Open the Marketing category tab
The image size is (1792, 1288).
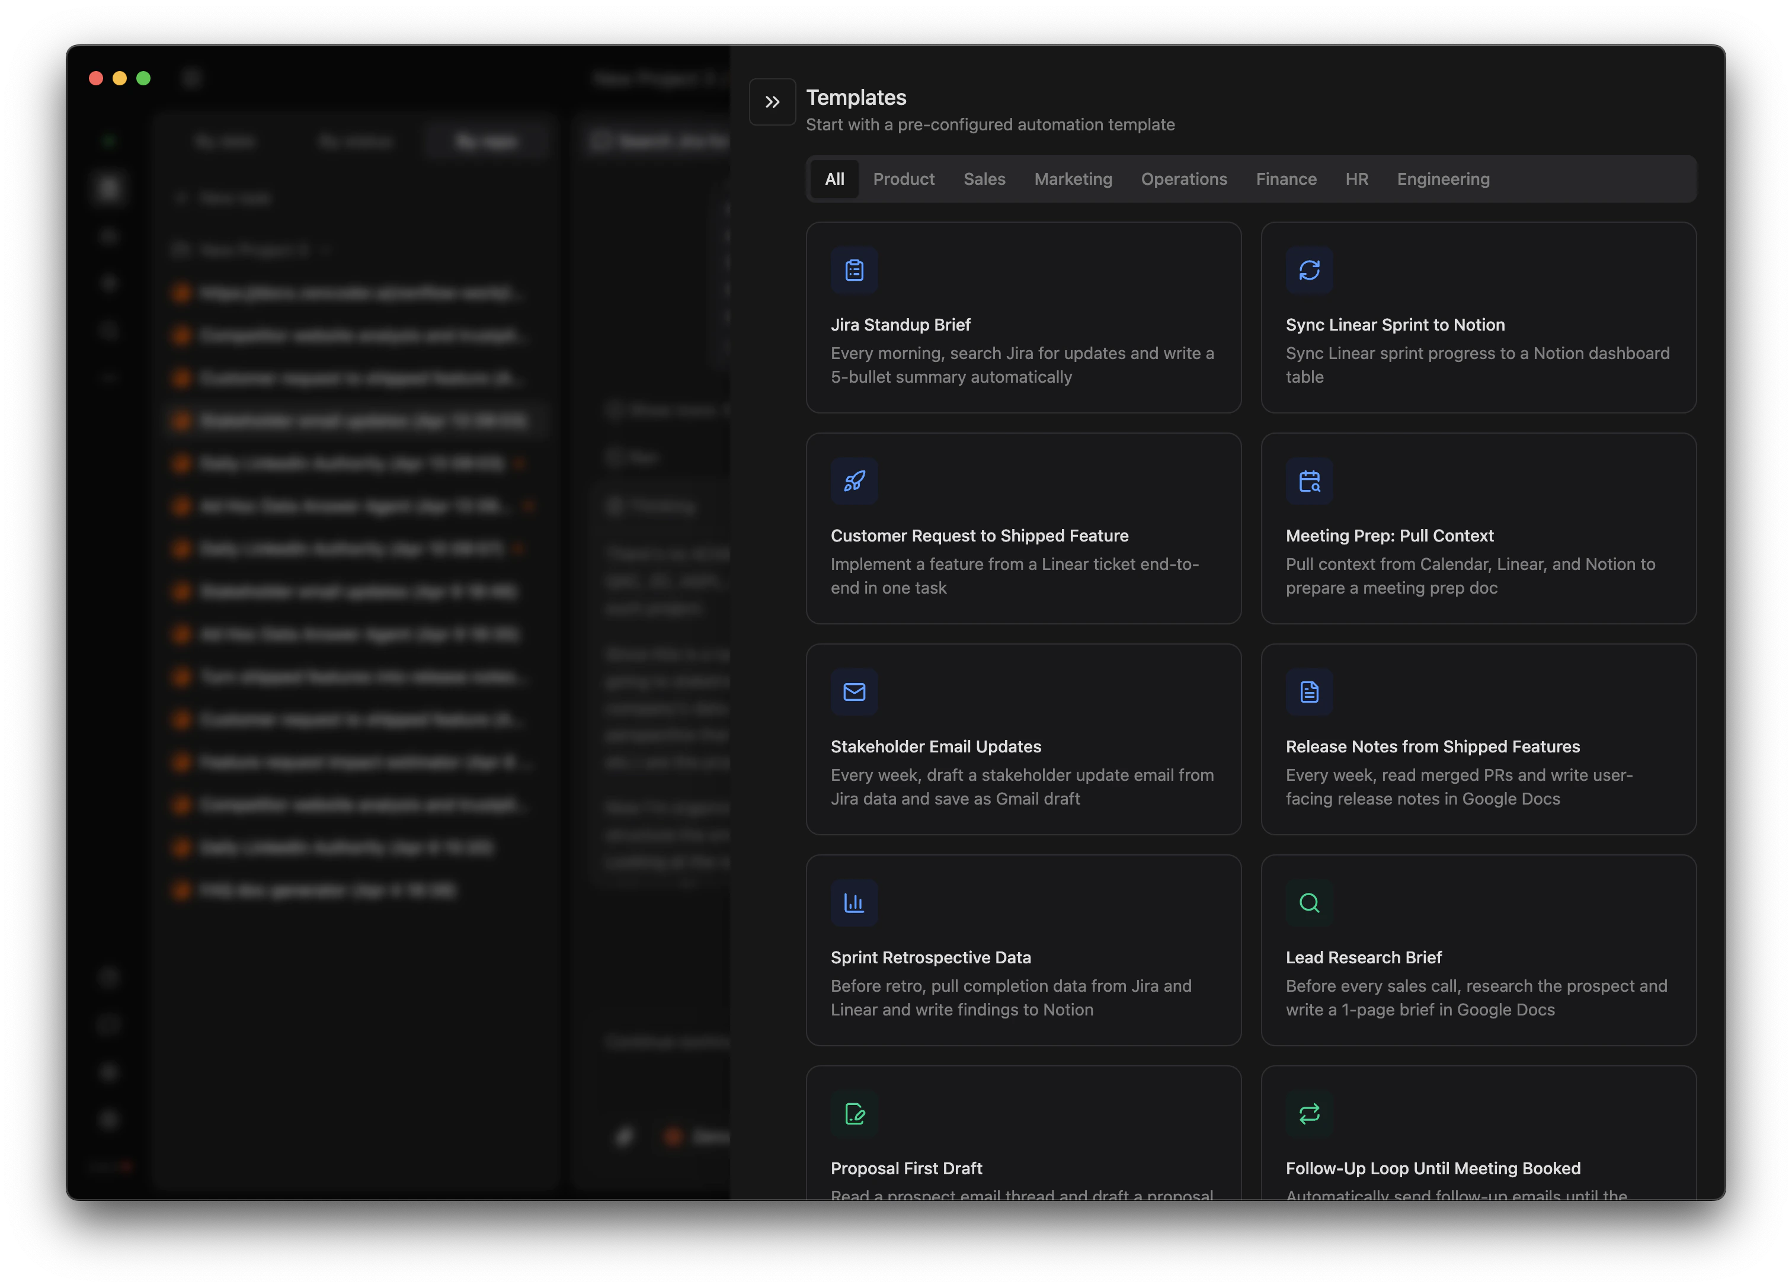point(1073,178)
